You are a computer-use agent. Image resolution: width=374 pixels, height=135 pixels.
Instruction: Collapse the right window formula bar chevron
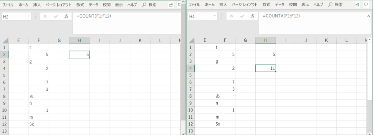tap(369, 16)
